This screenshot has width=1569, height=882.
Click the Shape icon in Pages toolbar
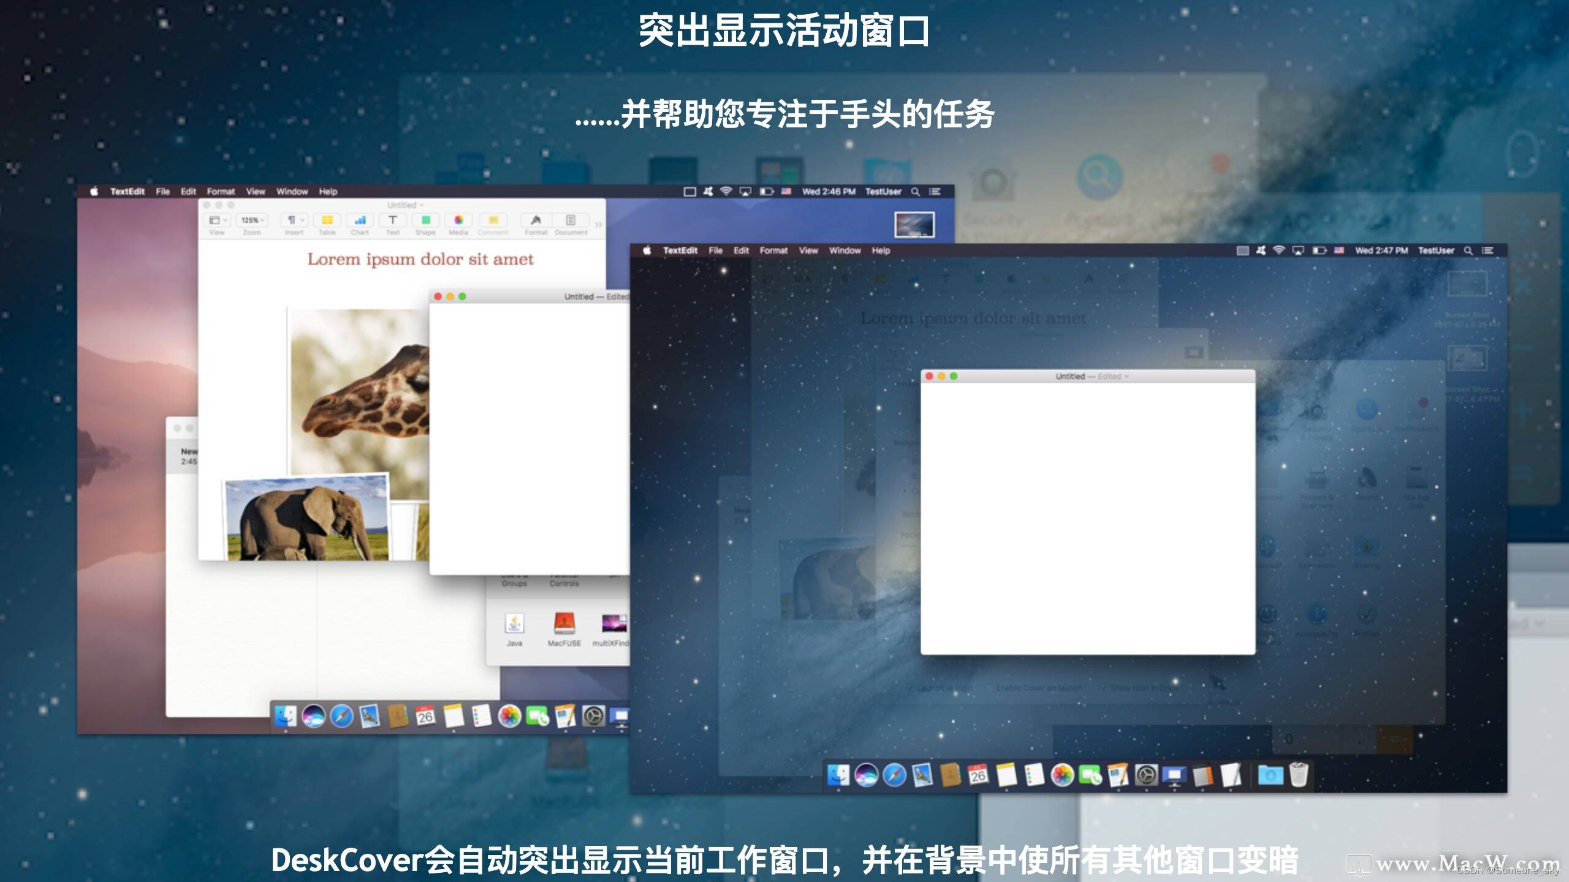425,221
